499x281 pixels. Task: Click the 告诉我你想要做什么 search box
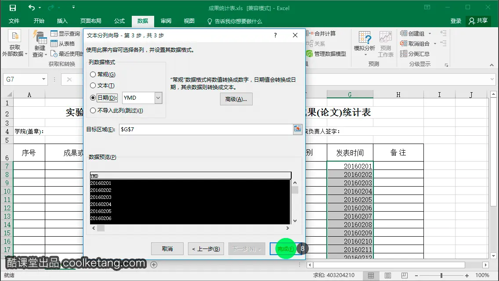[235, 22]
